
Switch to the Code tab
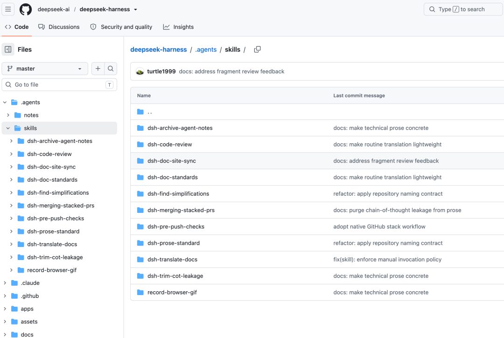tap(17, 27)
